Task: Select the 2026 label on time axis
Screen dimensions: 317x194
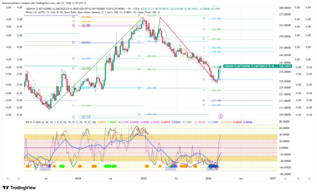Action: (x=208, y=179)
